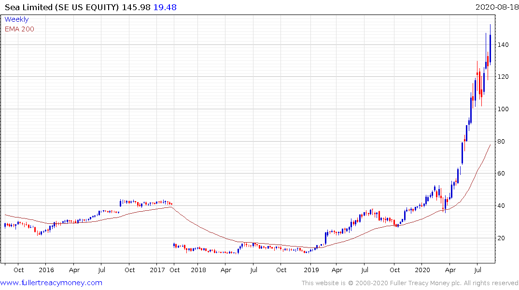Viewport: 519px width, 290px height.
Task: Click the 2020 year marker on time axis
Action: (422, 270)
